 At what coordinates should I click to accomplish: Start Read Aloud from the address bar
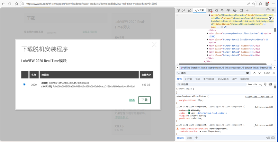[248, 4]
